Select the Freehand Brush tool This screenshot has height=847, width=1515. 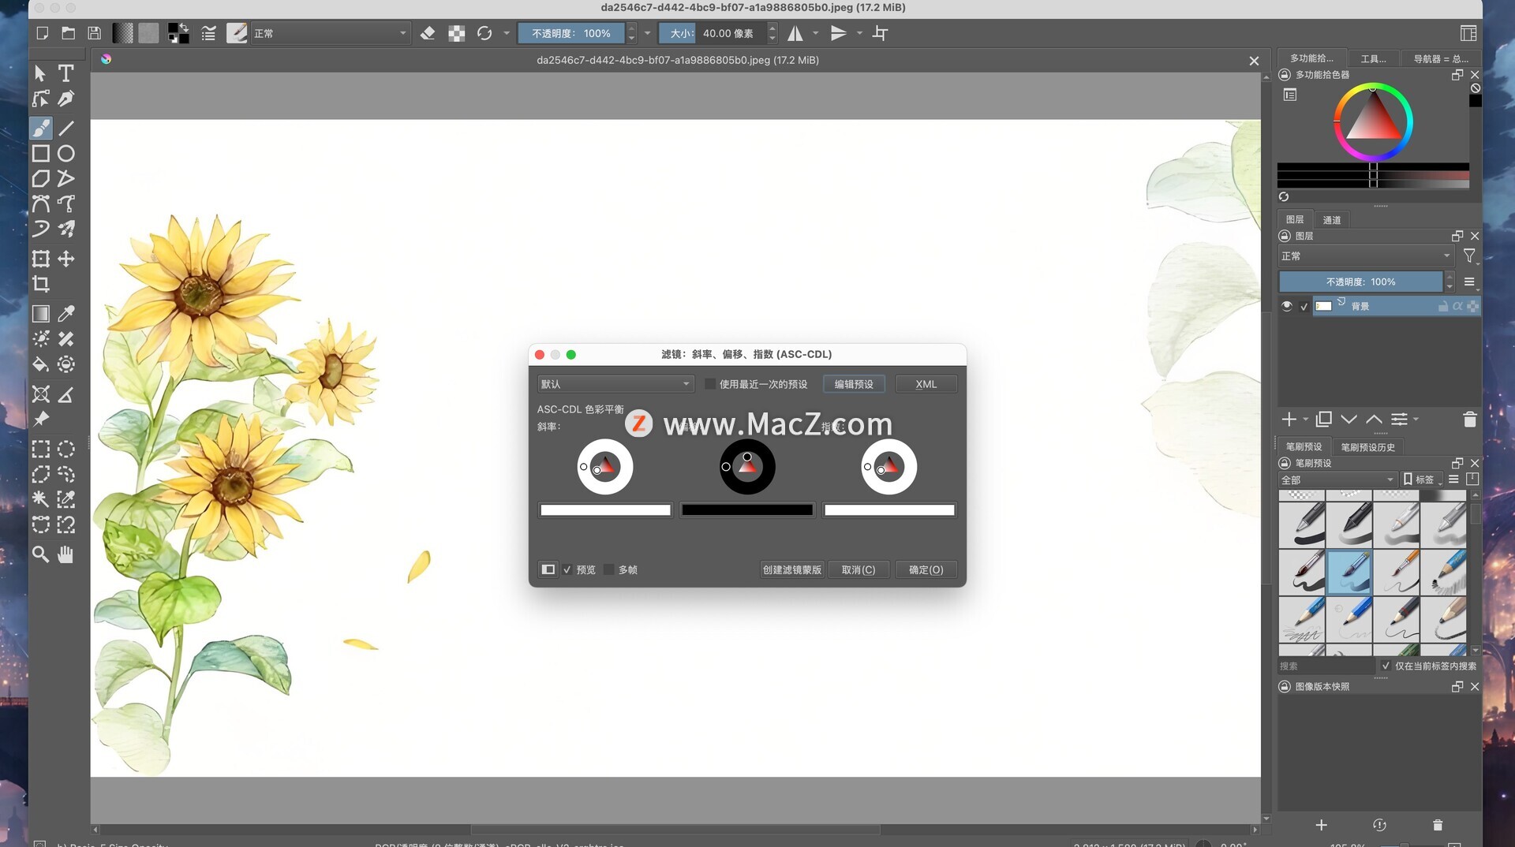(x=41, y=128)
